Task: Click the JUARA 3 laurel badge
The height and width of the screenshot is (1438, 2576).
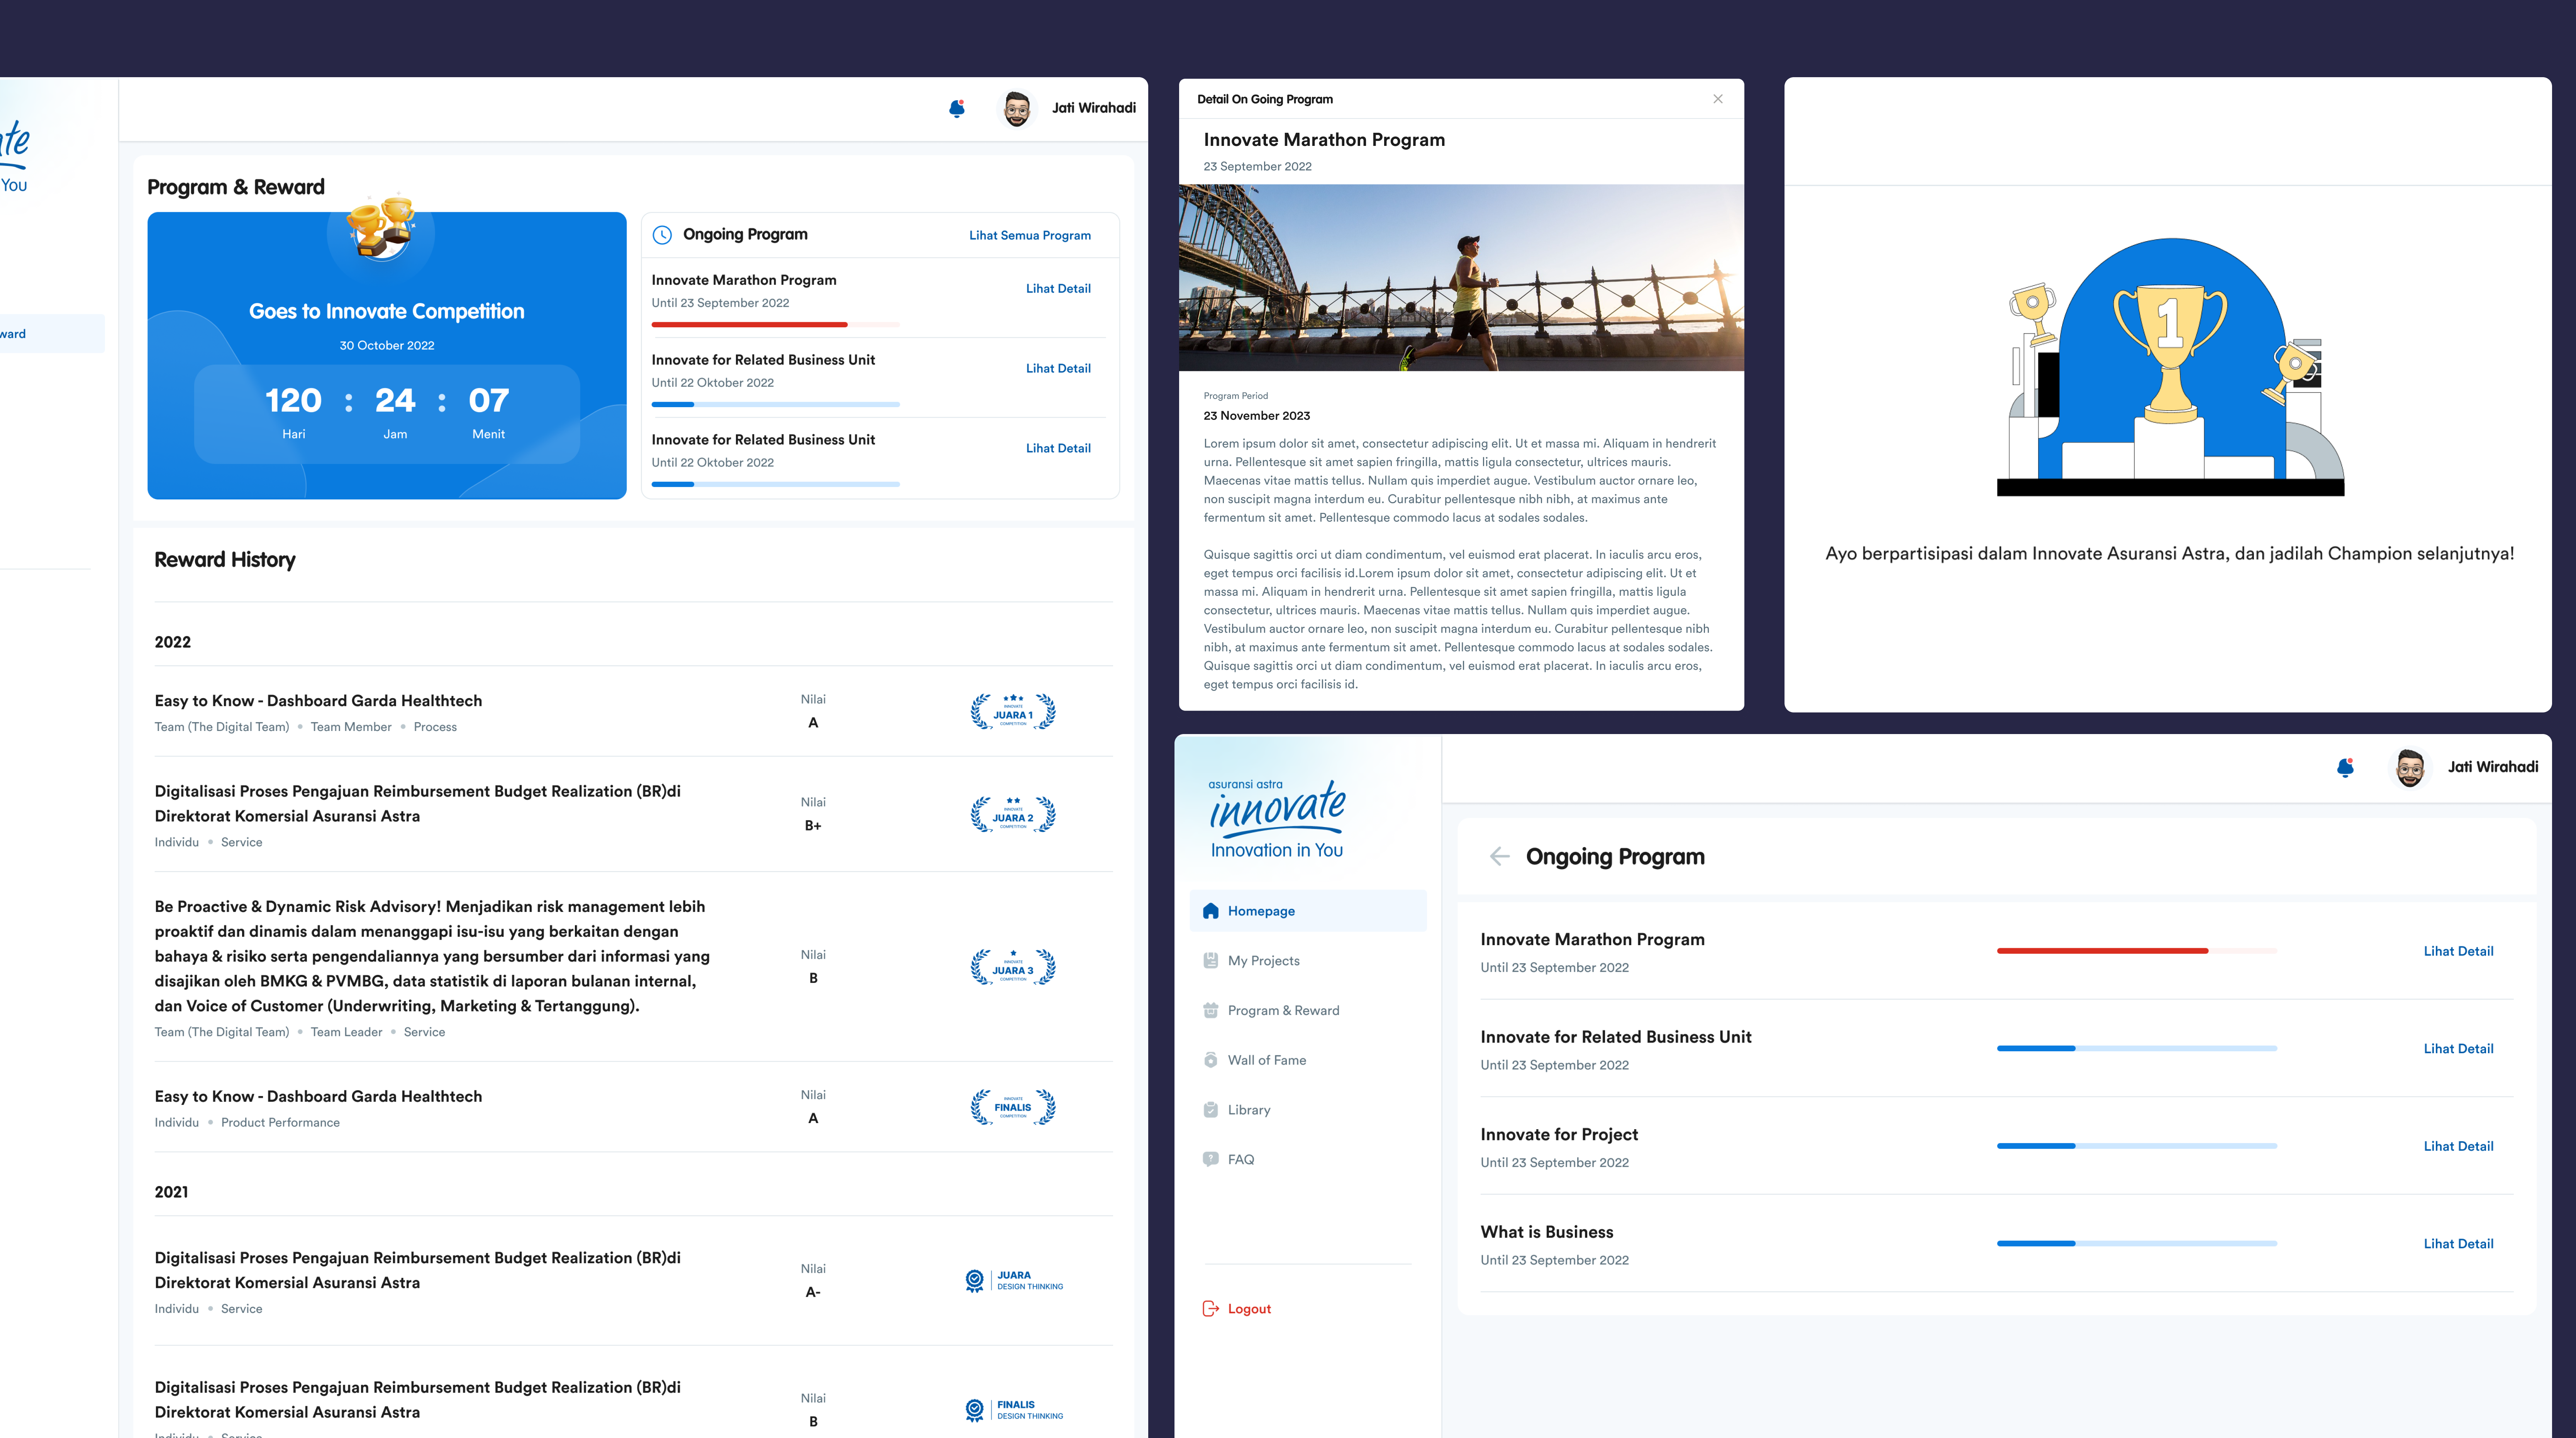Action: pos(1013,967)
